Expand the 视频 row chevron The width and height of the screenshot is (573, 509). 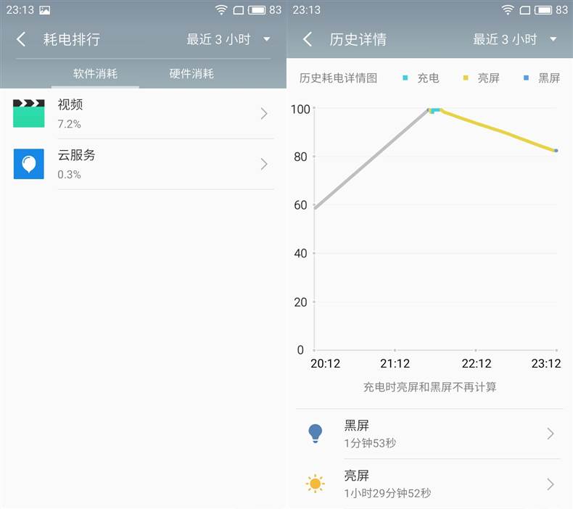pos(264,114)
